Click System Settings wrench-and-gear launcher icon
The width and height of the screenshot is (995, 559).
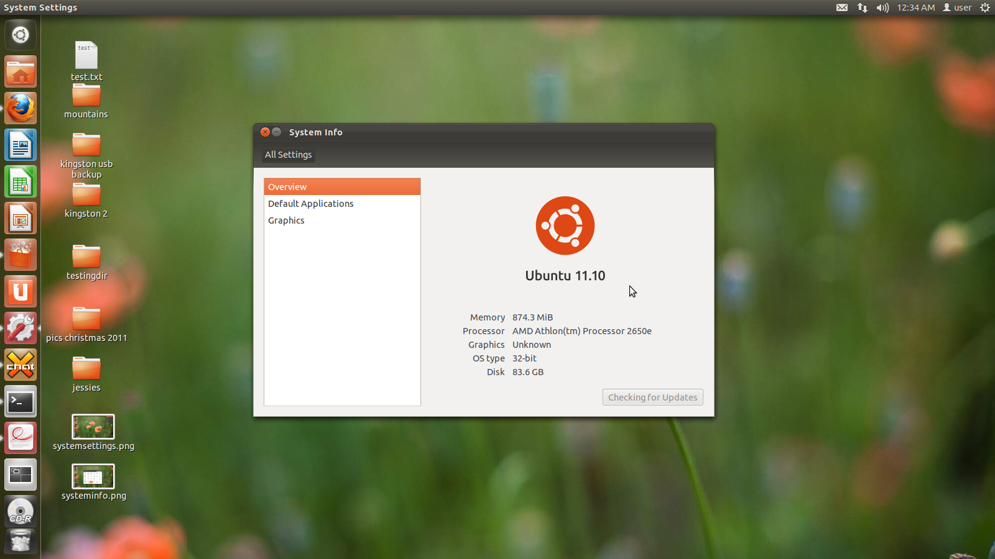21,329
